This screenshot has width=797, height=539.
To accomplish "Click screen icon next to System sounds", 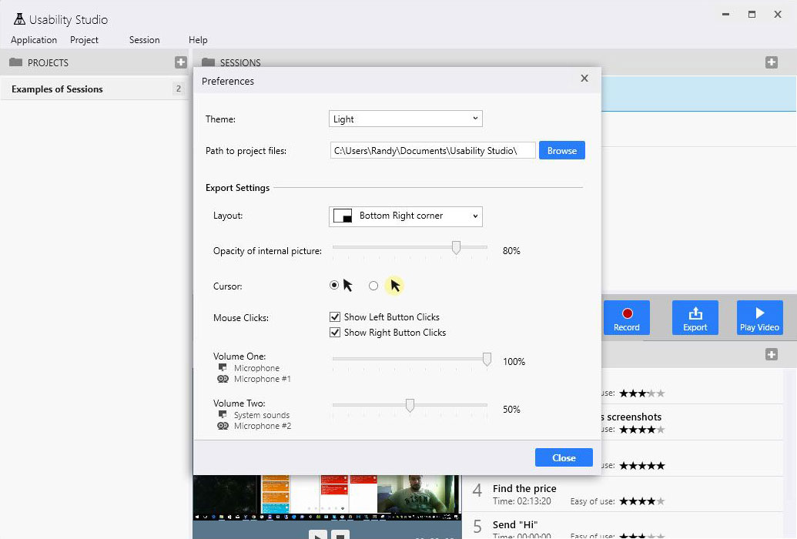I will pos(222,414).
